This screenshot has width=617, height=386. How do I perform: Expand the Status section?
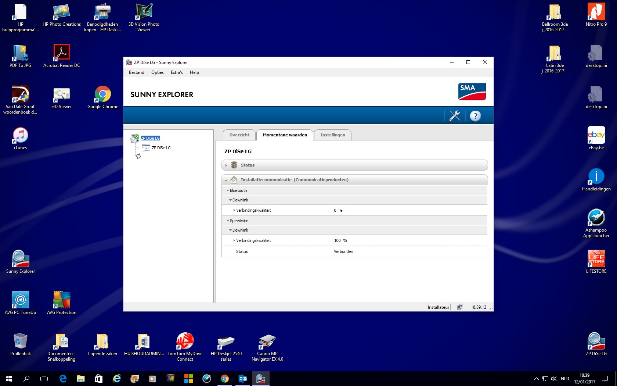coord(226,165)
